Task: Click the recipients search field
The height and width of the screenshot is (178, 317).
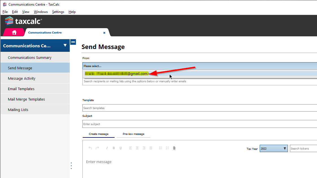Action: [x=200, y=81]
